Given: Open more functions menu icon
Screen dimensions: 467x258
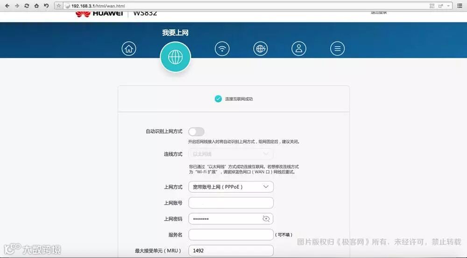Looking at the screenshot, I should 338,49.
